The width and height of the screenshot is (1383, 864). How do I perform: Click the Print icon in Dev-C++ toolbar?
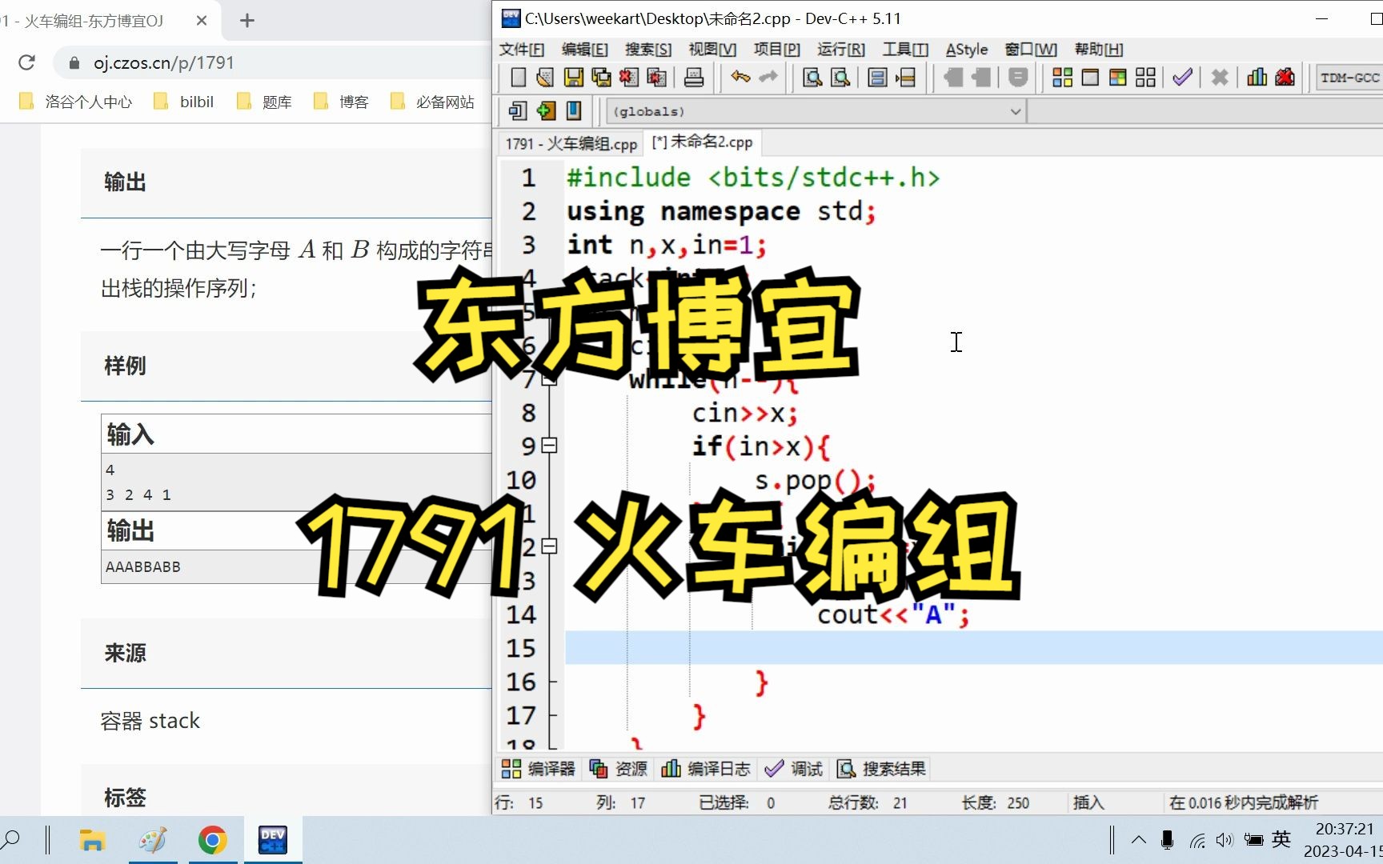point(694,78)
